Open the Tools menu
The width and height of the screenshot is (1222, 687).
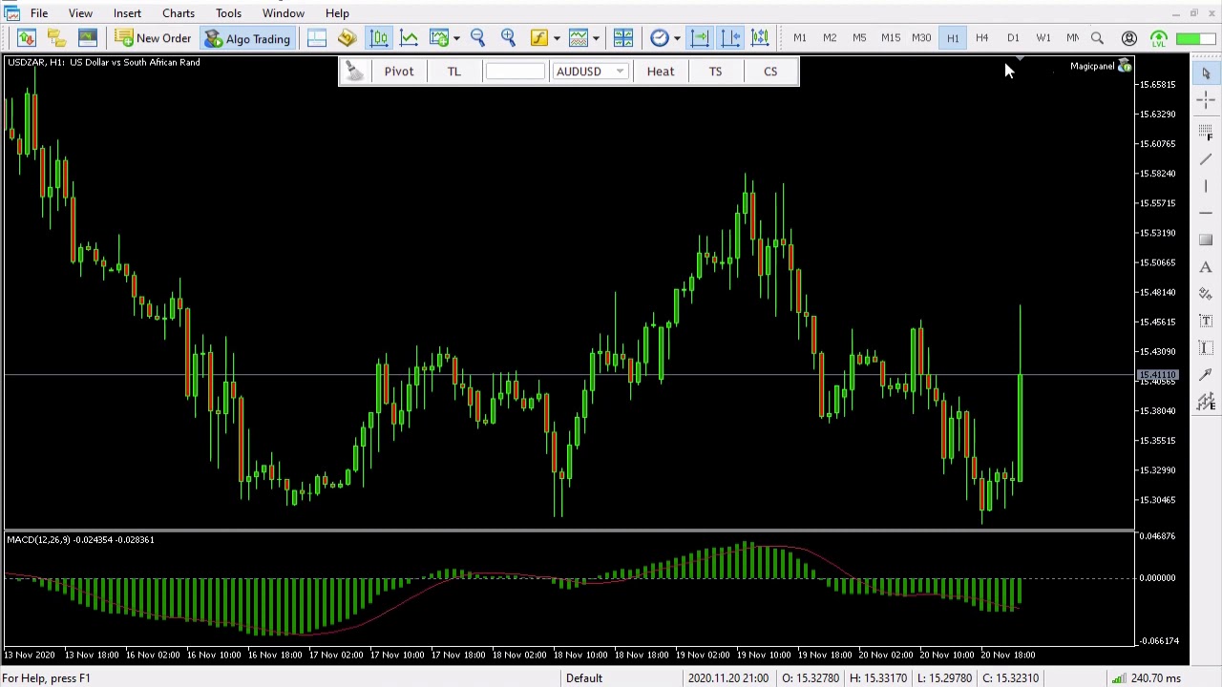coord(228,13)
